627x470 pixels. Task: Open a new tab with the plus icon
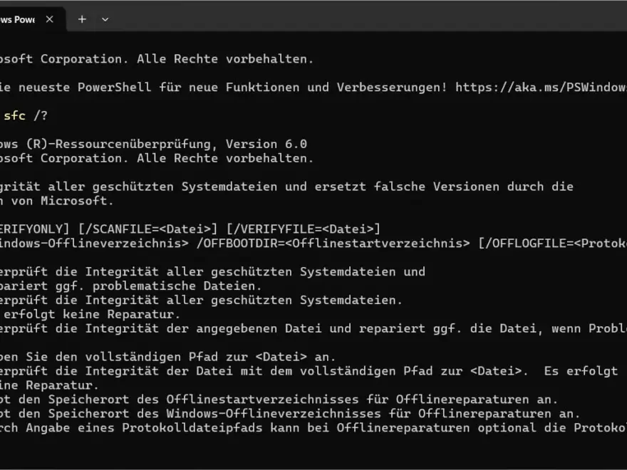coord(81,19)
